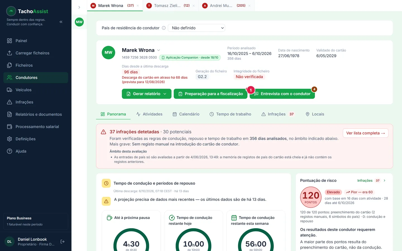Click the large MW avatar in driver card
Viewport: 402px width, 251px height.
click(109, 52)
